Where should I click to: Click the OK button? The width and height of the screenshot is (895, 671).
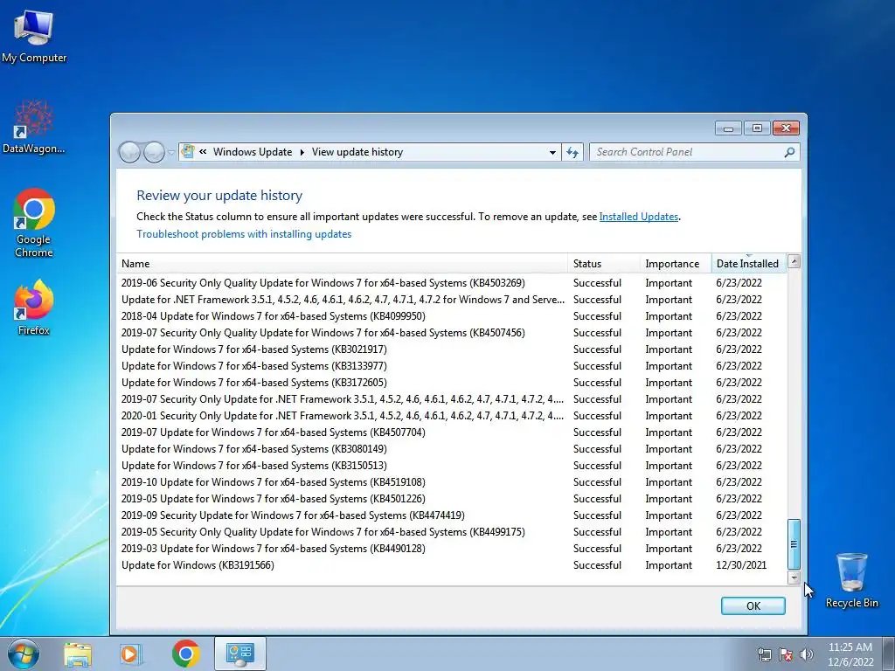coord(753,606)
